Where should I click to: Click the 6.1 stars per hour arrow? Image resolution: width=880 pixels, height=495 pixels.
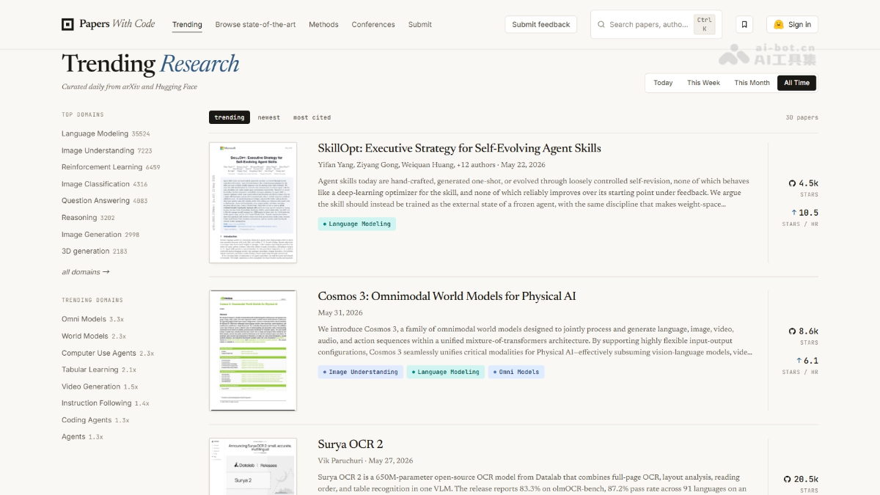tap(799, 361)
